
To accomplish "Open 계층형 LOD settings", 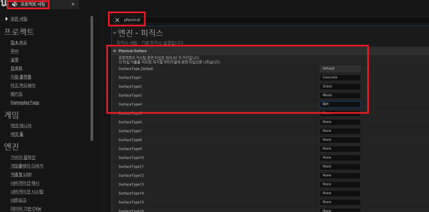I will click(x=21, y=175).
